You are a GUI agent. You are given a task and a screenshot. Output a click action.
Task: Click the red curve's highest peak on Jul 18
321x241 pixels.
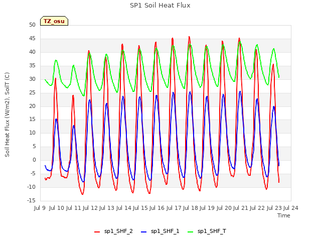click(x=189, y=37)
